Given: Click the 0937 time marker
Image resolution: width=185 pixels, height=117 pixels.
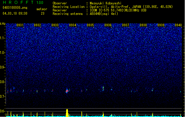Looking at the screenshot, I should click(126, 25).
